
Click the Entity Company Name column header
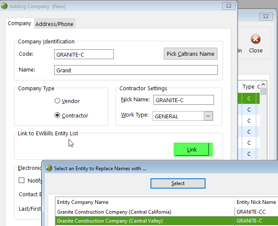(x=145, y=202)
